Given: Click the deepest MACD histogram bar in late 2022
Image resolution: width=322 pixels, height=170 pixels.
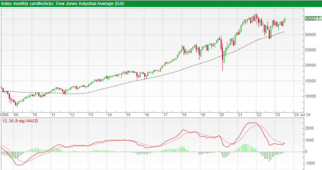Looking at the screenshot, I should [x=270, y=157].
